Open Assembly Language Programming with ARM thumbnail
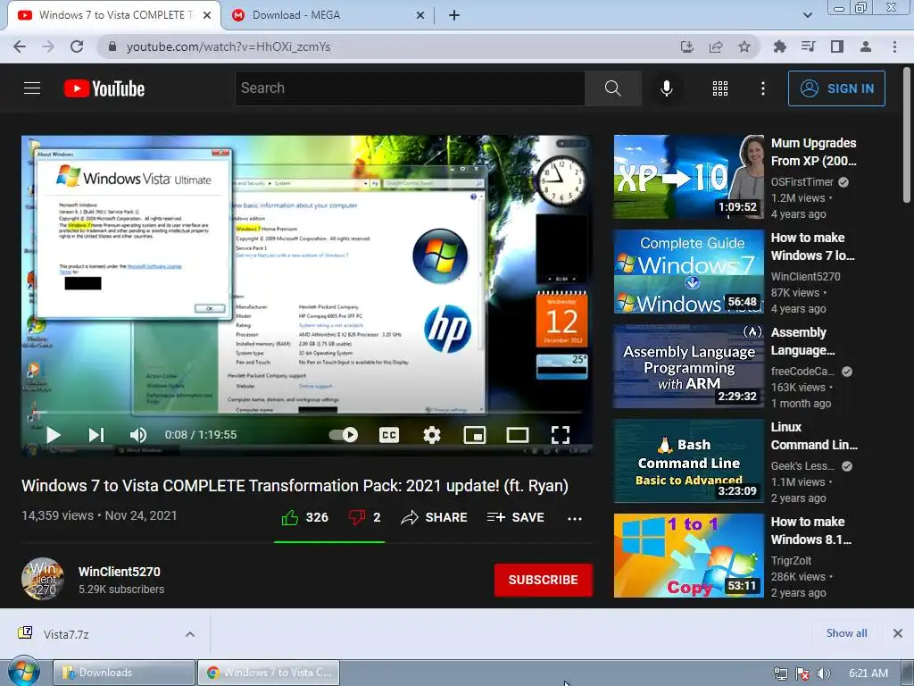The width and height of the screenshot is (914, 686). point(688,366)
